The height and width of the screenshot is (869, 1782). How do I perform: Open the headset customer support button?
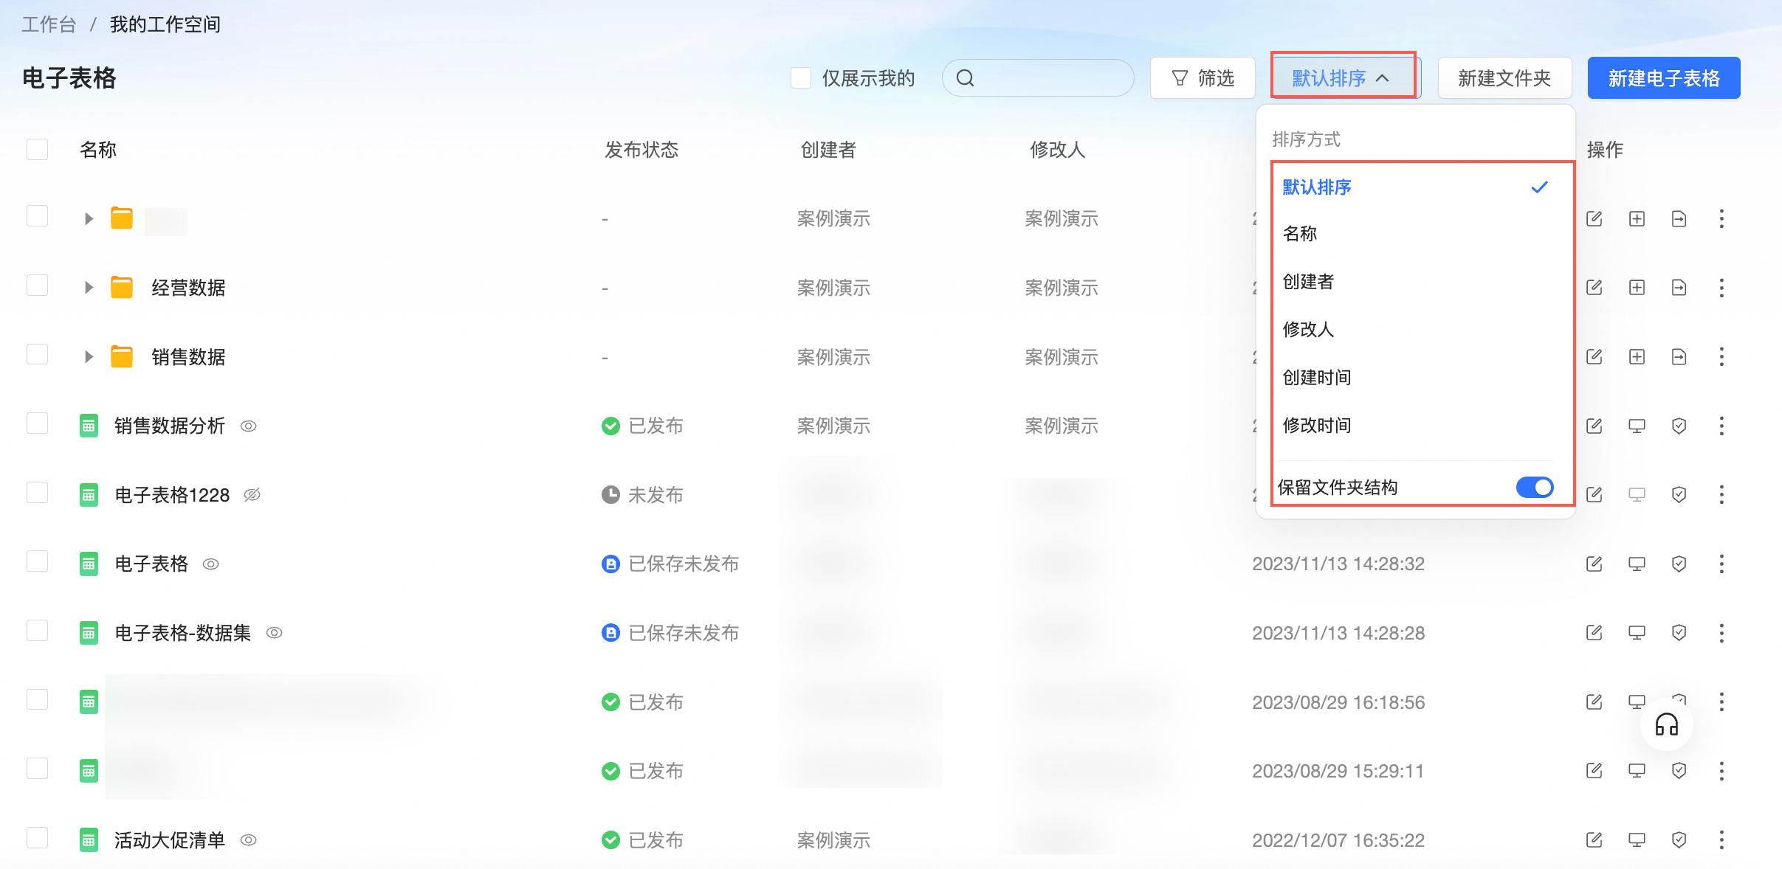tap(1666, 724)
